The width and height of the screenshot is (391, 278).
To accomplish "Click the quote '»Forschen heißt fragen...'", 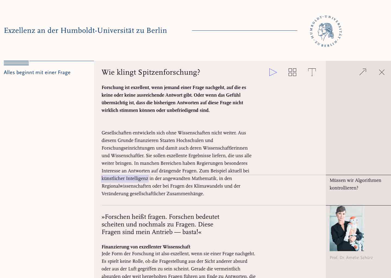I will coord(160,224).
